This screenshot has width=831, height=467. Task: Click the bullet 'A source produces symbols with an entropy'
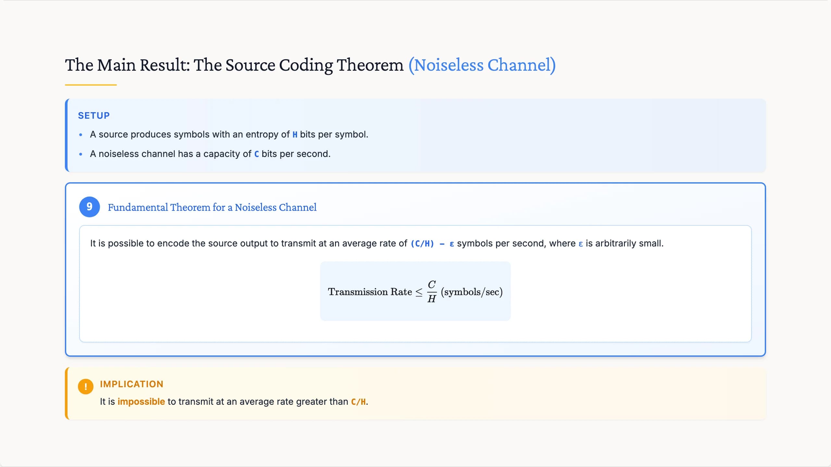pos(229,134)
